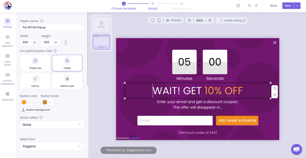Click the Email input in popup
Viewport: 306px width, 158px height.
pyautogui.click(x=175, y=121)
